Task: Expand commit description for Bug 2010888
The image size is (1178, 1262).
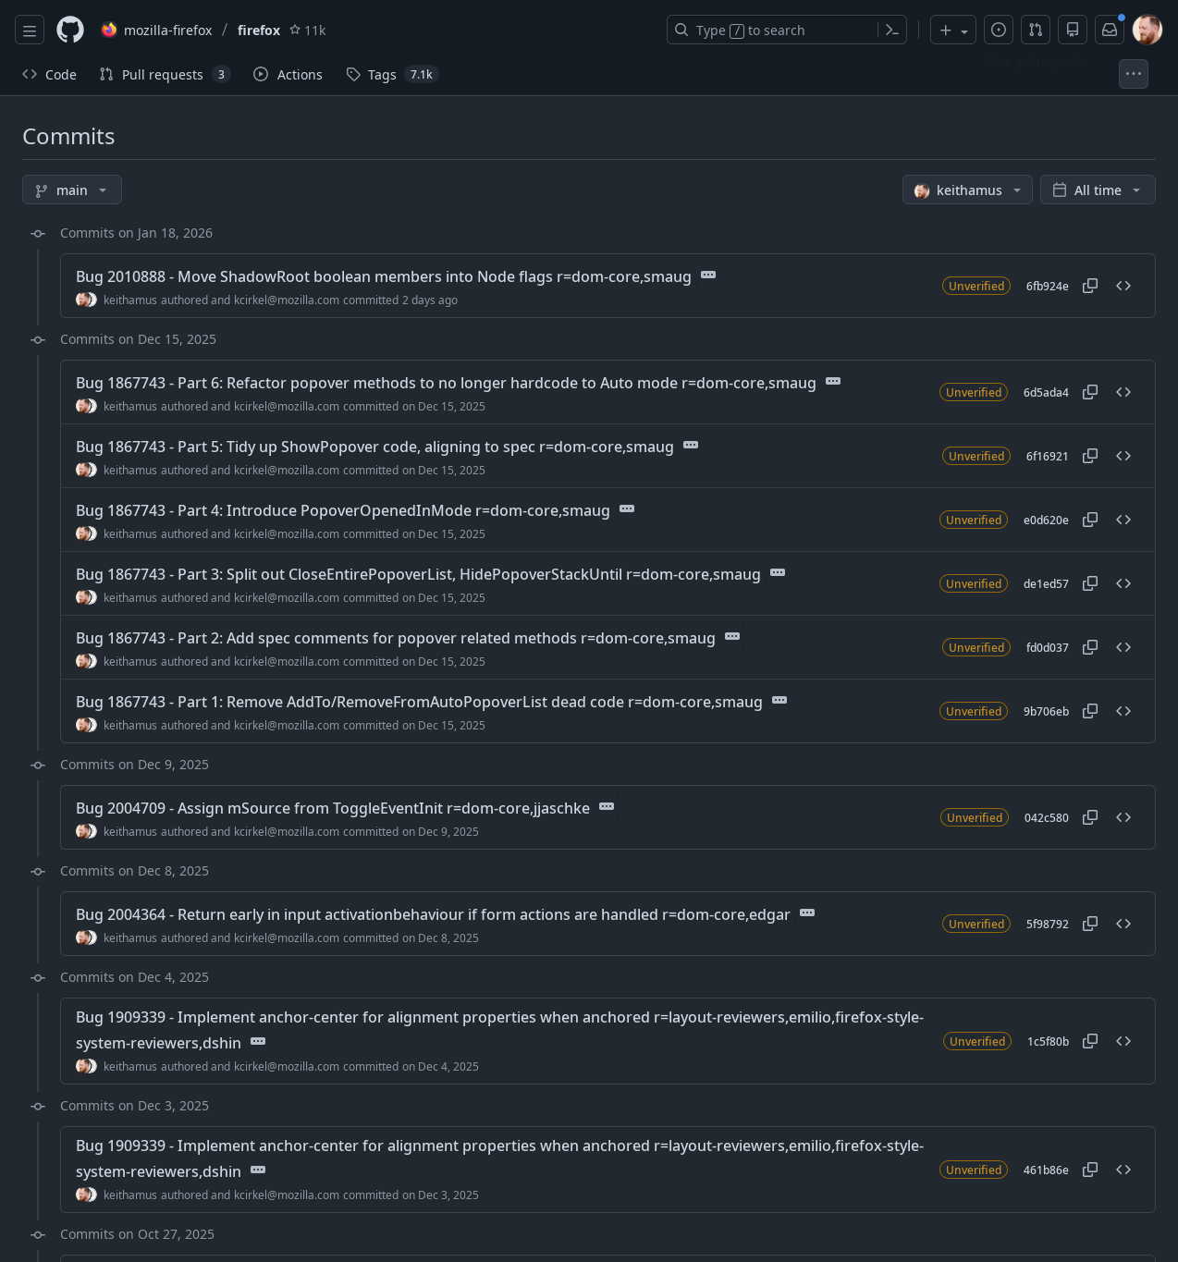Action: tap(708, 276)
